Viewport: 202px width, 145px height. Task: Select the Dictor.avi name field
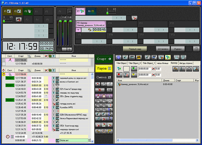(x=74, y=140)
